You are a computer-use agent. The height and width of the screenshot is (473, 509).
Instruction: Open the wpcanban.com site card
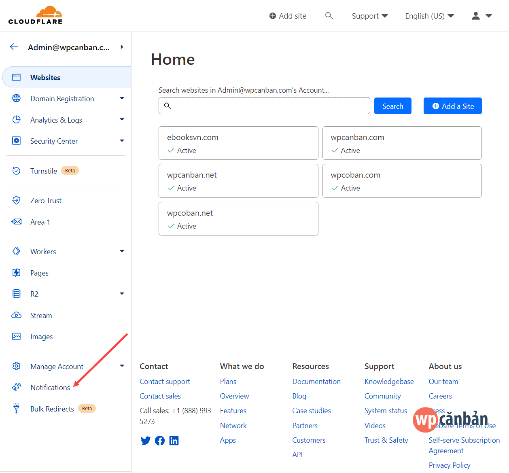[402, 143]
